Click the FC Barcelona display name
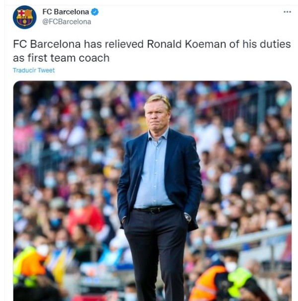The height and width of the screenshot is (301, 298). 66,12
